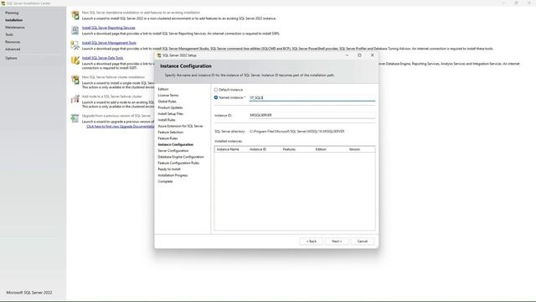
Task: Click Feature Configuration Rules step
Action: pos(178,163)
